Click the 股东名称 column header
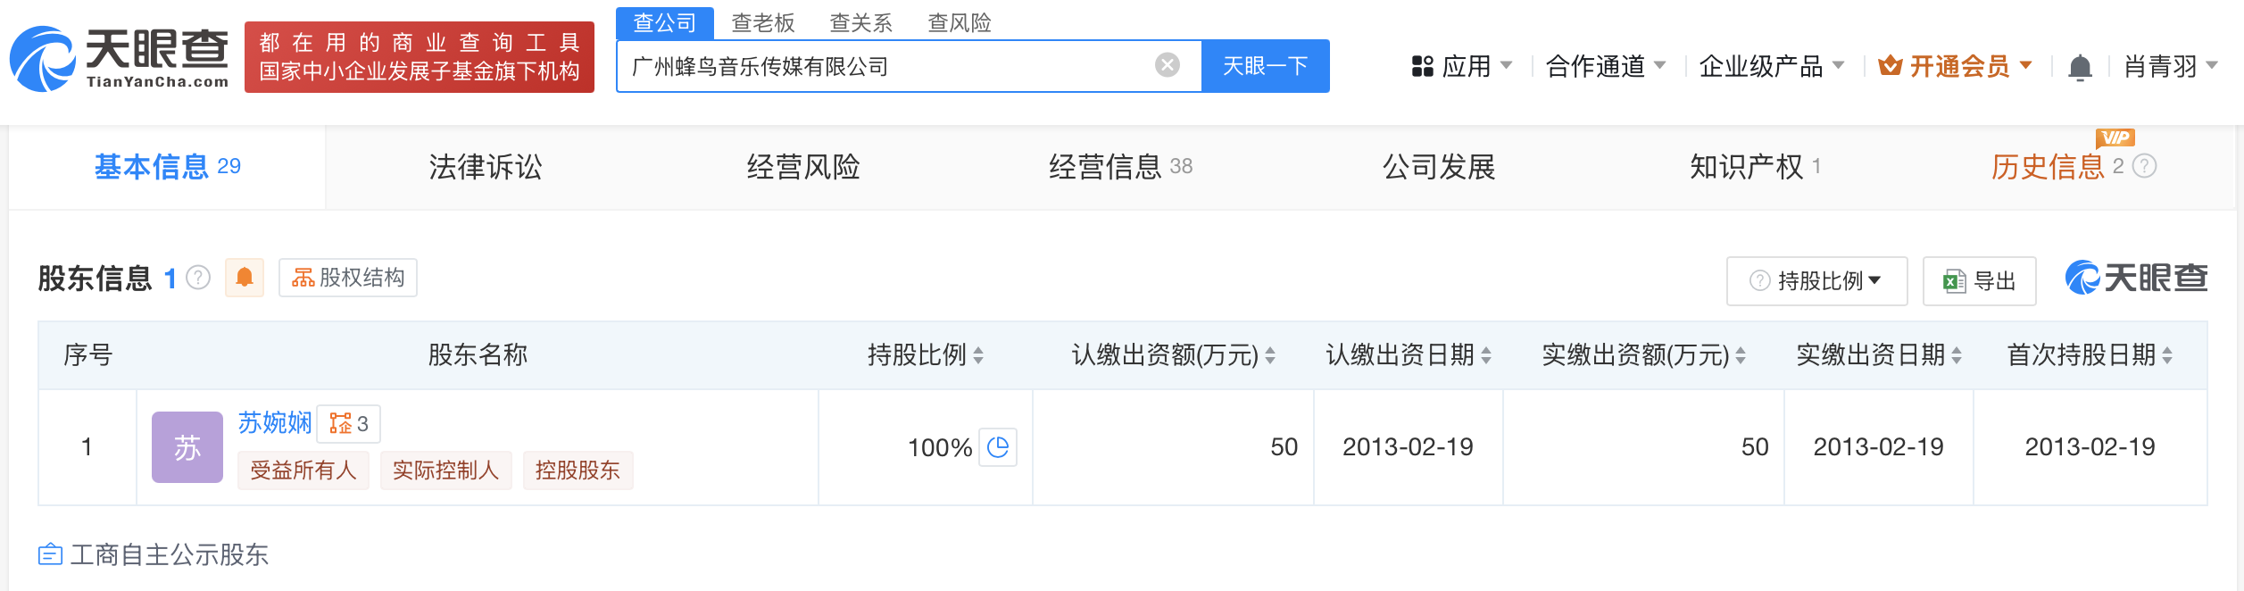The height and width of the screenshot is (591, 2244). tap(478, 355)
